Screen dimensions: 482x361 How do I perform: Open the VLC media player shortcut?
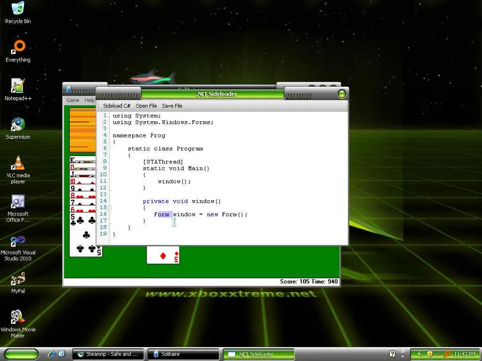pos(18,170)
